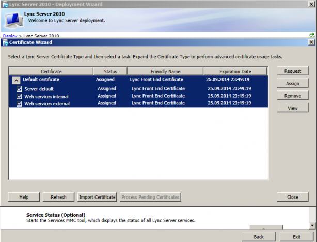Click the Service Status (Optional) heading
317x242 pixels.
tap(56, 215)
